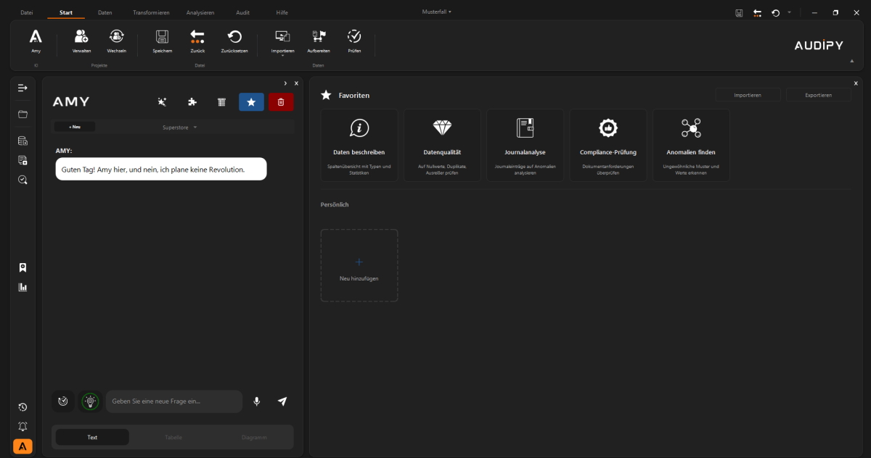Click the Zurücksetzen reset icon

(234, 37)
